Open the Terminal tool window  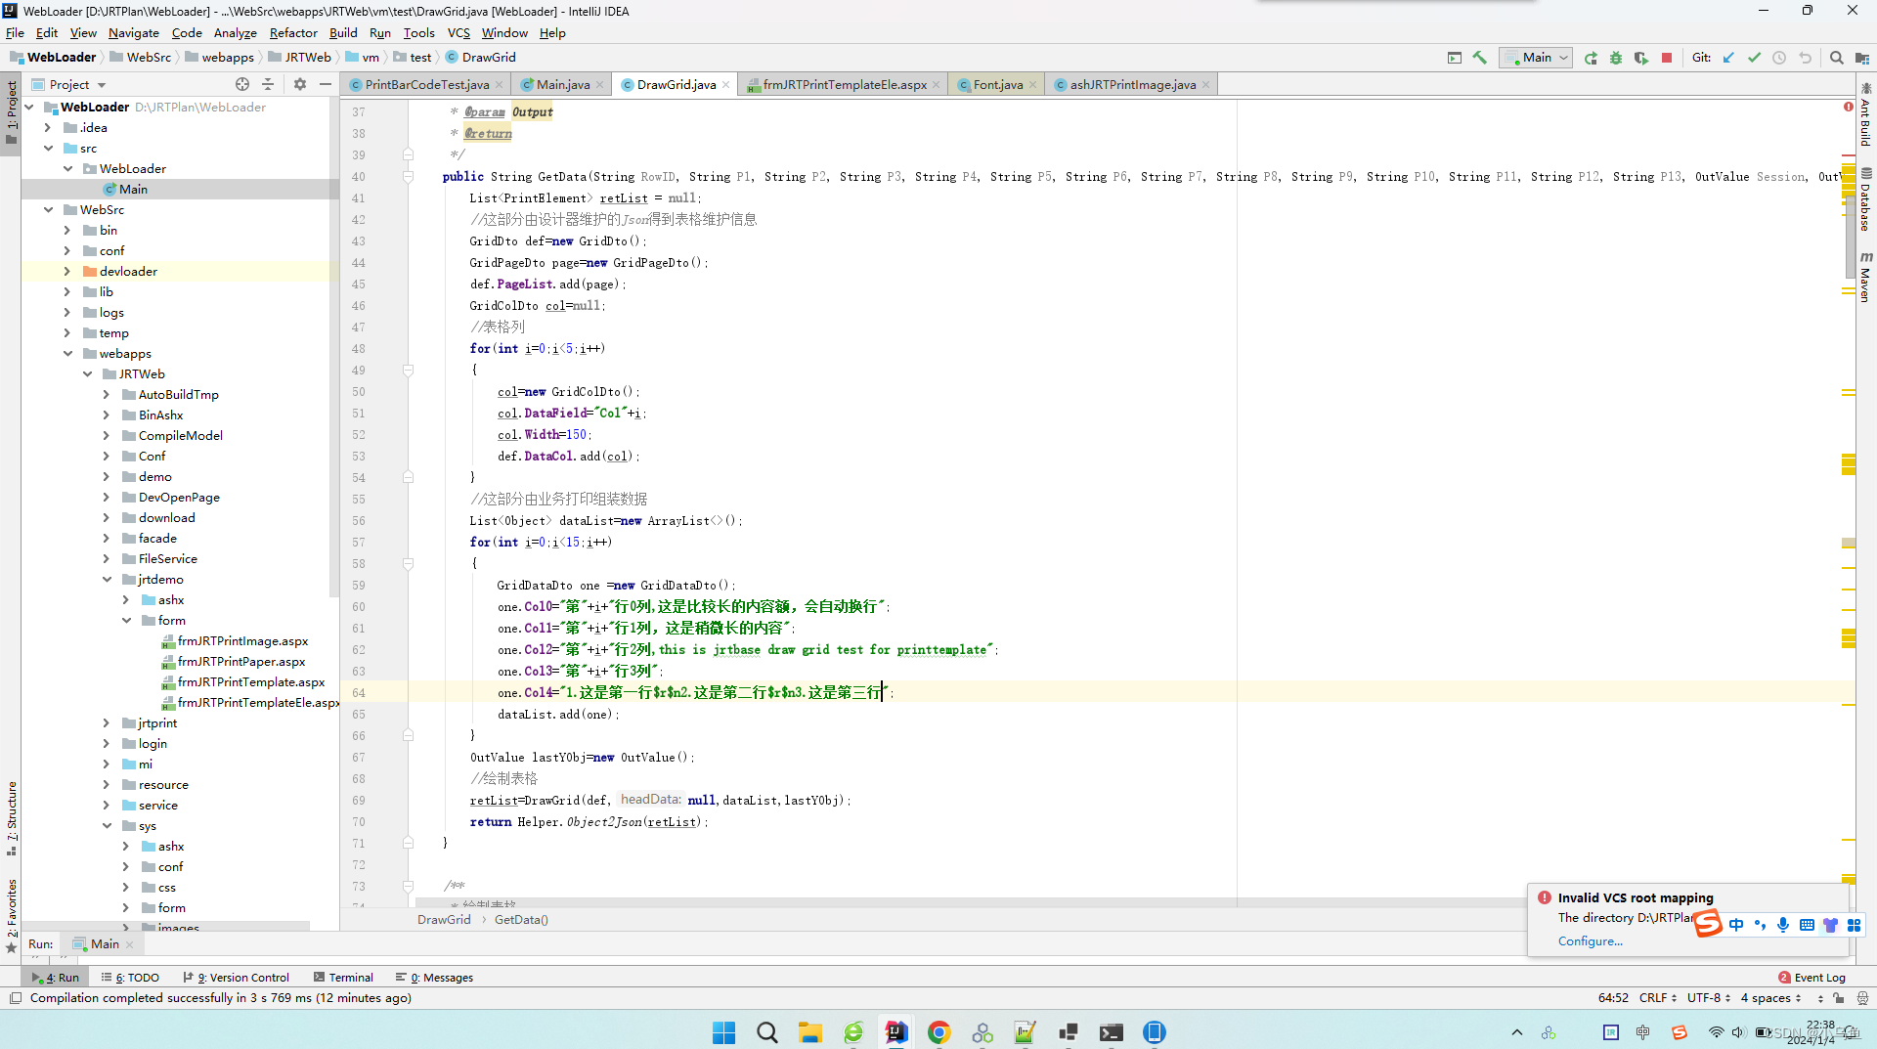point(343,978)
